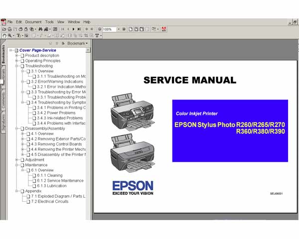Open the Search tool dropdown arrow
This screenshot has height=239, width=299.
pos(50,29)
